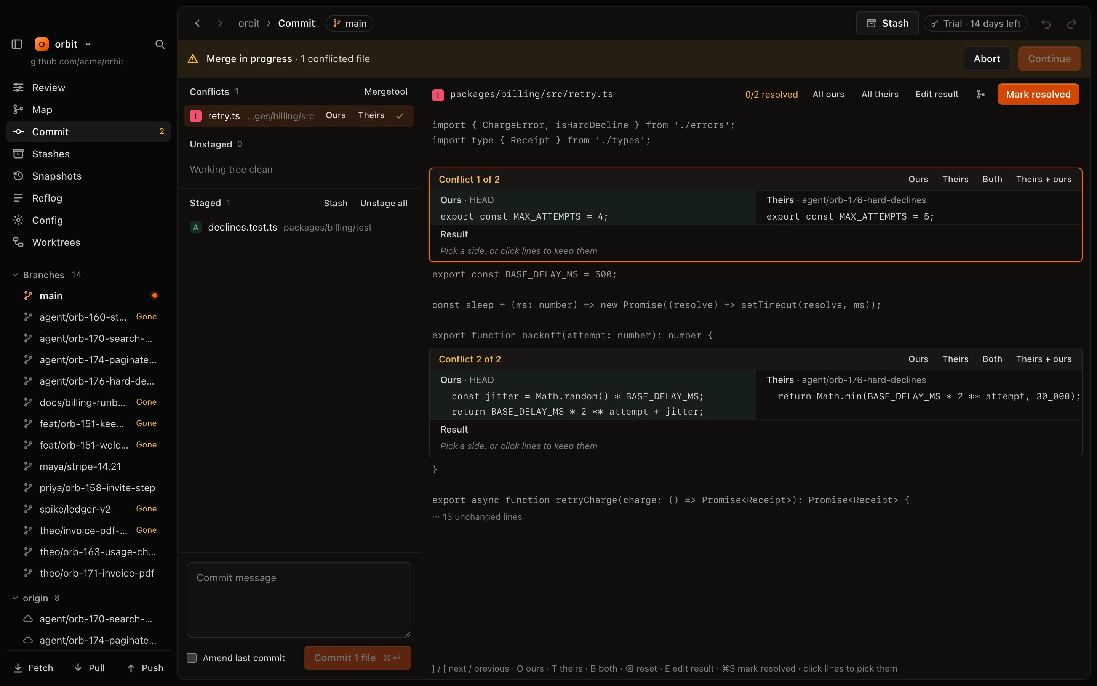The height and width of the screenshot is (686, 1097).
Task: Pick Theirs + ours for Conflict 1 of 2
Action: point(1044,179)
